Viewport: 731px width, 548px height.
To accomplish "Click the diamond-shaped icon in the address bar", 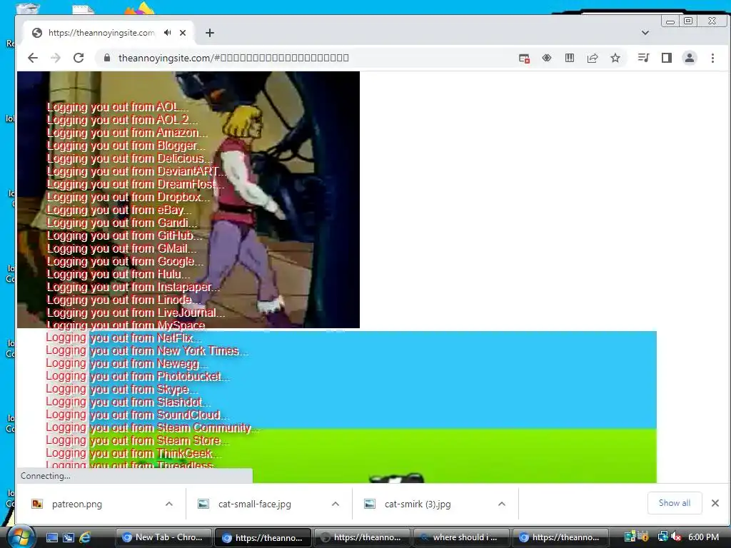I will pyautogui.click(x=547, y=58).
